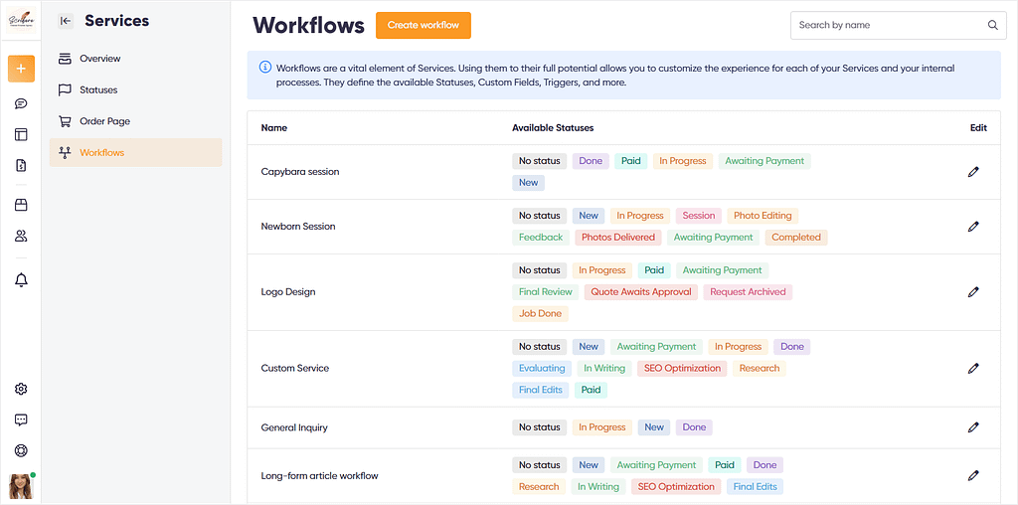Viewport: 1018px width, 505px height.
Task: Select the Long-form article workflow name
Action: click(319, 476)
